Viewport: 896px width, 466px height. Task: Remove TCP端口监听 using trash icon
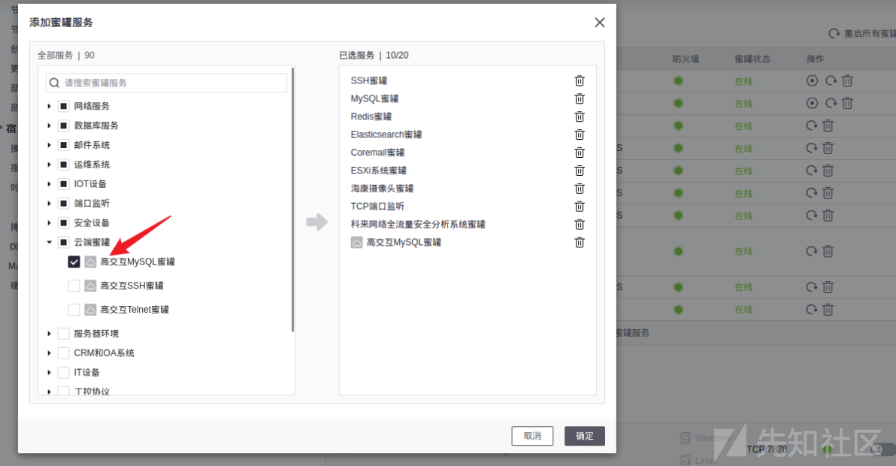580,206
